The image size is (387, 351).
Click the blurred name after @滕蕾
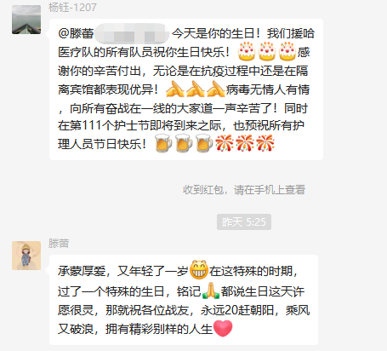point(132,33)
